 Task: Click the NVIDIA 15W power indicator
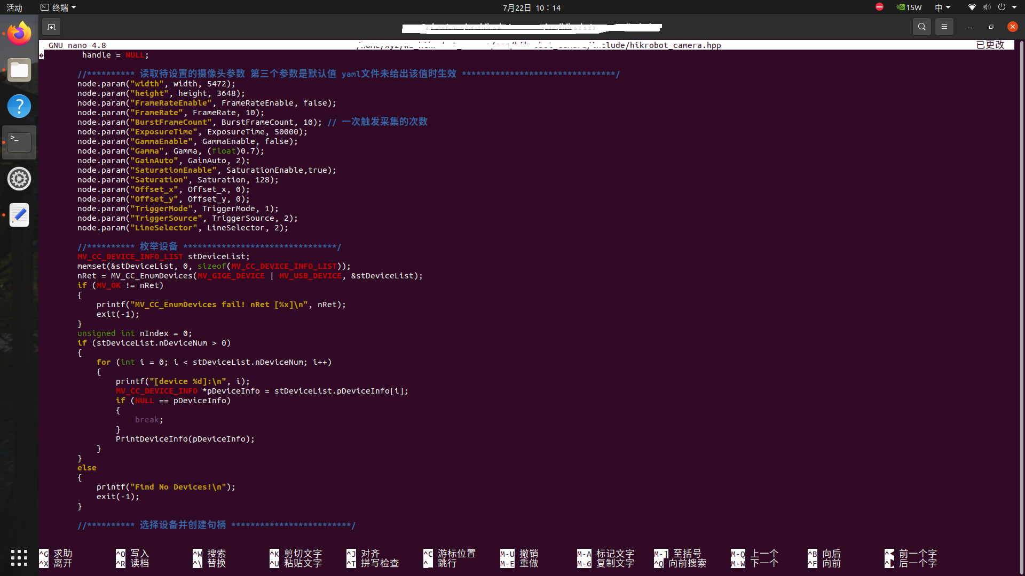click(909, 7)
